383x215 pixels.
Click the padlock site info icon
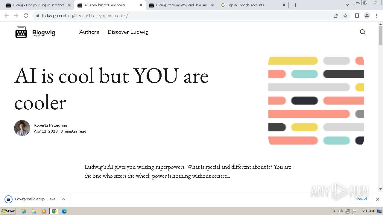pyautogui.click(x=37, y=16)
